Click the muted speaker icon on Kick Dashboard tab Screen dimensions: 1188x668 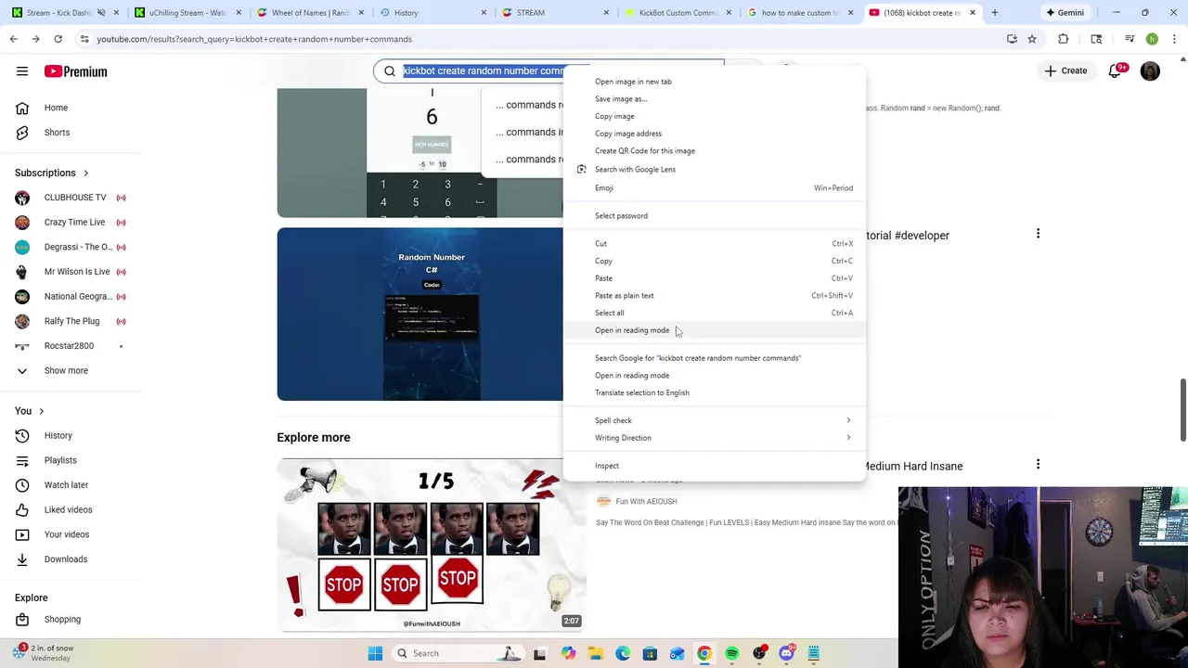[x=101, y=13]
